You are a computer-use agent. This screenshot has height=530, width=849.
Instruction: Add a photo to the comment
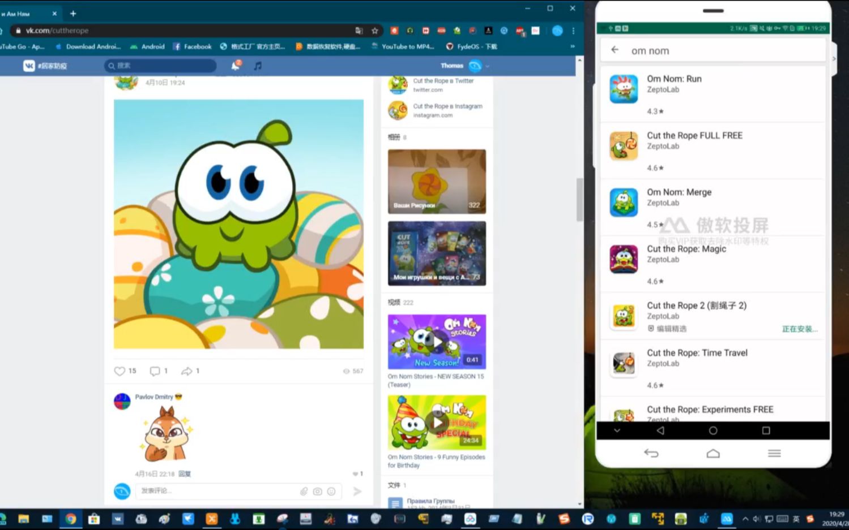coord(318,492)
